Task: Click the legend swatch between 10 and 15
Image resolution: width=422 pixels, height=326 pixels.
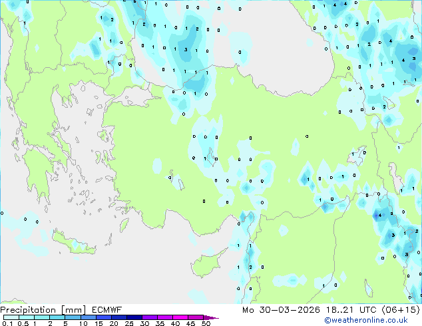Action: 89,317
